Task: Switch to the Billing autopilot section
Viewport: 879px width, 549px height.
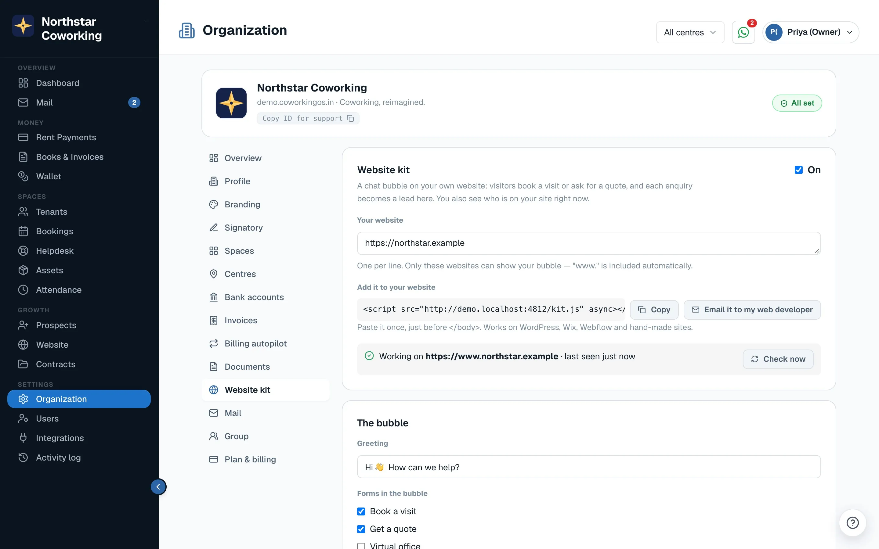Action: tap(266, 343)
